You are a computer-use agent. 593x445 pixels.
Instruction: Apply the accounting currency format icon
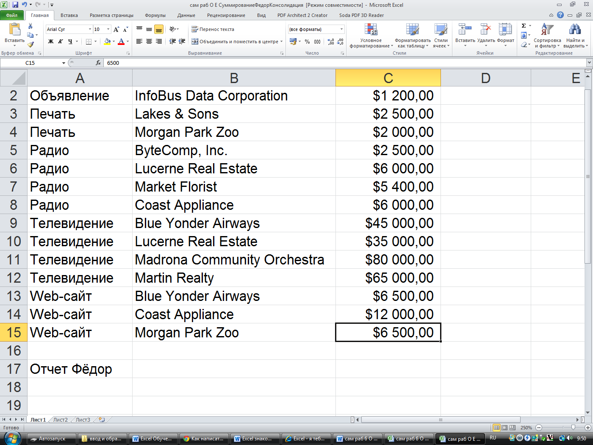point(293,42)
